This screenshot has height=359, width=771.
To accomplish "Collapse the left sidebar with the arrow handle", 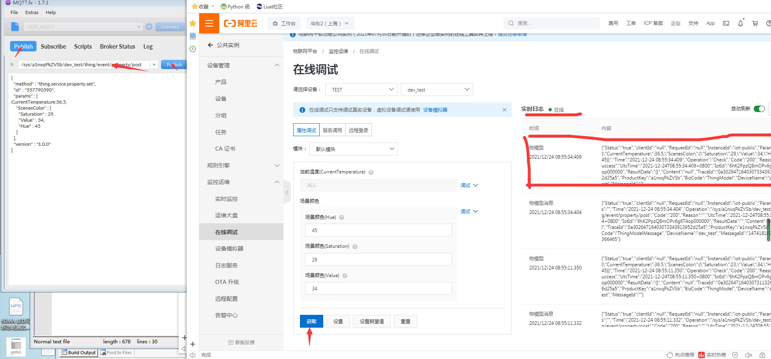I will pyautogui.click(x=287, y=193).
